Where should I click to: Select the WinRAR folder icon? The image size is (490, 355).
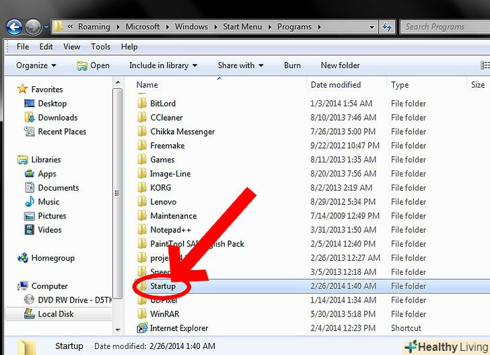pos(142,314)
